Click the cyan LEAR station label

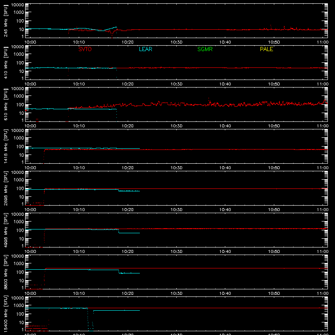[145, 49]
